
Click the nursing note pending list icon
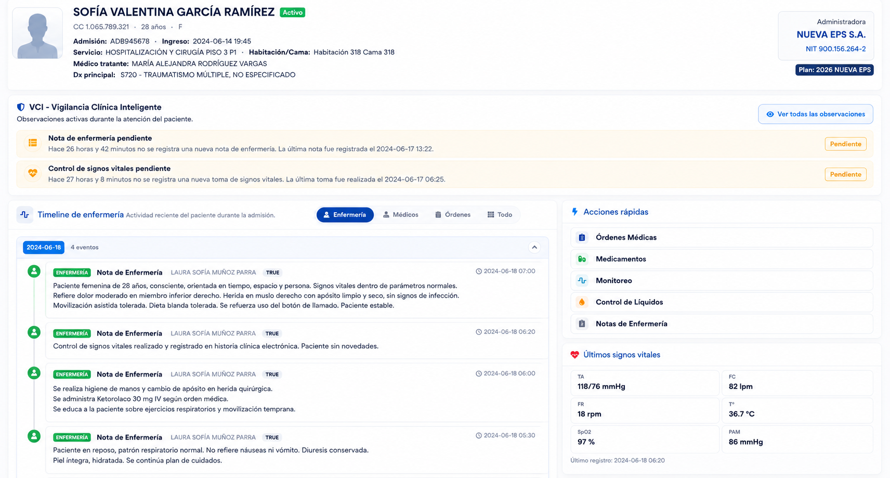tap(33, 143)
